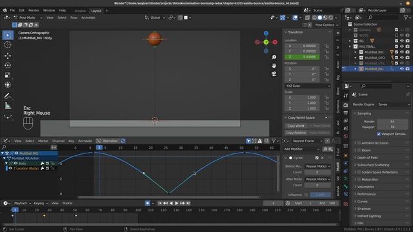Toggle X-ray display icon

[x=307, y=17]
